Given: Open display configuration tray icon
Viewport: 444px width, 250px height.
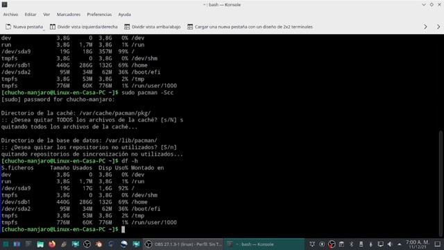Looking at the screenshot, I should [381, 244].
